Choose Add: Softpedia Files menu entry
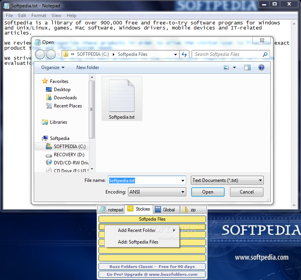This screenshot has height=280, width=301. click(x=142, y=242)
